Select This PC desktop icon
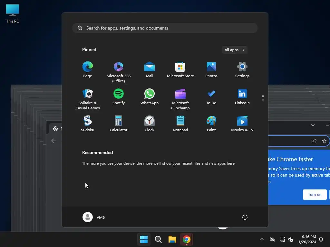This screenshot has height=247, width=330. [13, 14]
